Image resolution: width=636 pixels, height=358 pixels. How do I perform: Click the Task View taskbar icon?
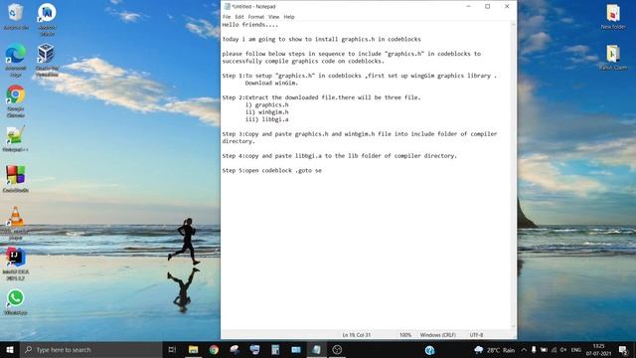(172, 349)
